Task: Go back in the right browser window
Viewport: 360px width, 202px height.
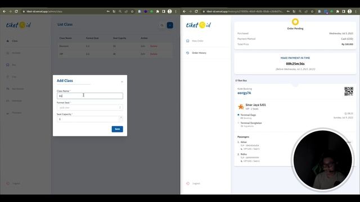Action: pyautogui.click(x=184, y=11)
